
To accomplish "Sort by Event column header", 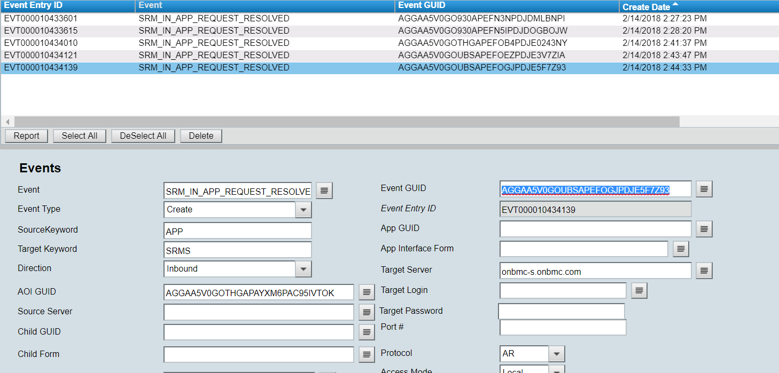I will pos(265,6).
